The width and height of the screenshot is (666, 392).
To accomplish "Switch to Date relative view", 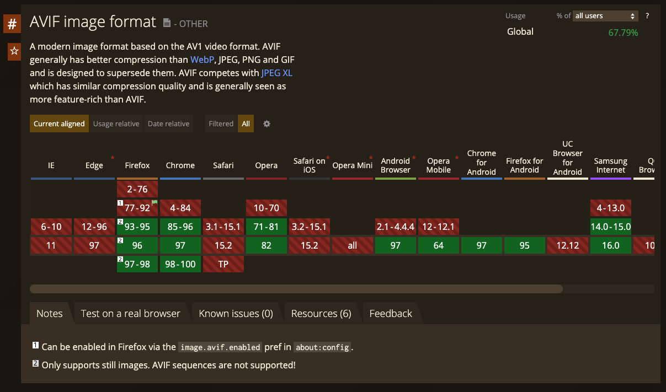I will 168,124.
